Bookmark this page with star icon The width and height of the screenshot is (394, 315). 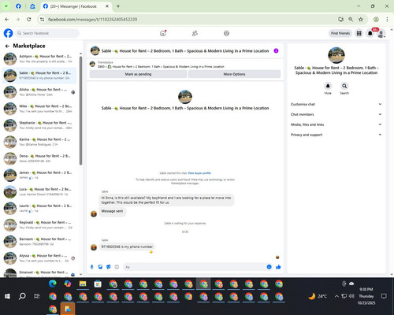(361, 20)
